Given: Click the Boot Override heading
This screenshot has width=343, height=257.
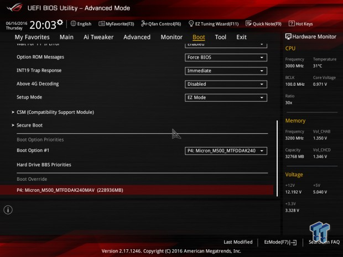Looking at the screenshot, I should 32,179.
